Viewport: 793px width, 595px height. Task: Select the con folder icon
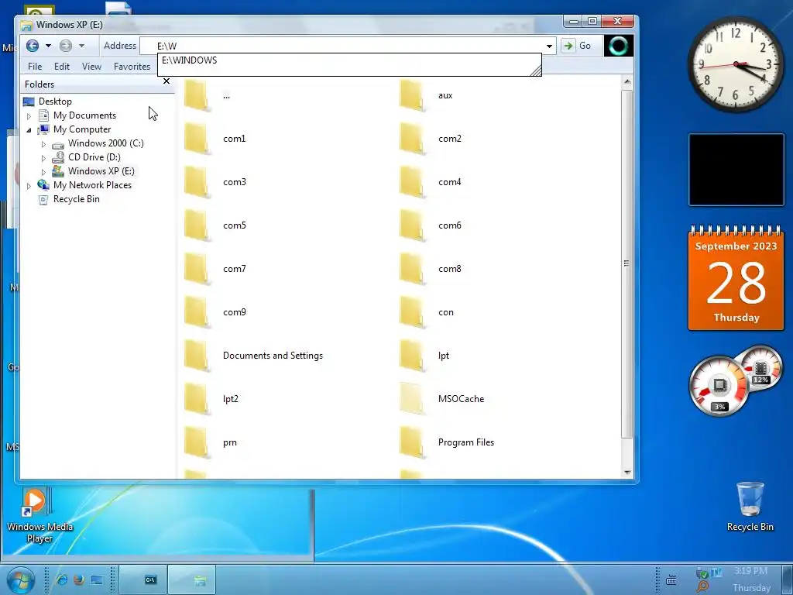[x=412, y=311]
